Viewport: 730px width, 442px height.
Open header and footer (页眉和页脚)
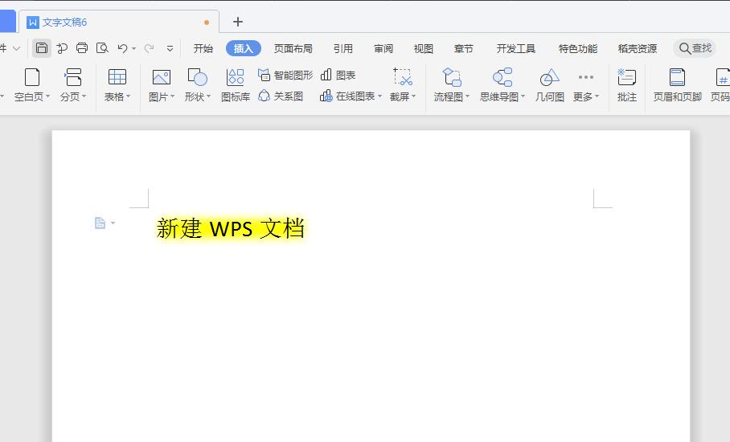678,84
